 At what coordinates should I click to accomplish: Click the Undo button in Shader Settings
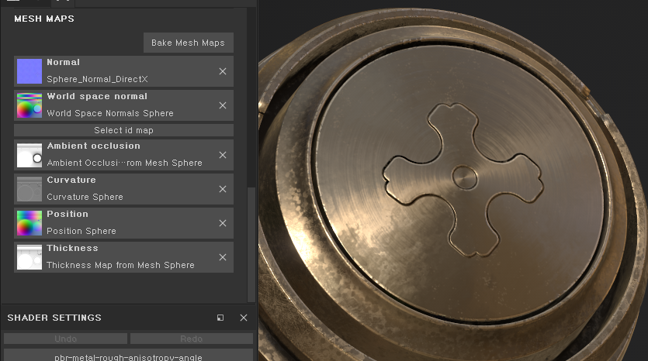pos(66,339)
